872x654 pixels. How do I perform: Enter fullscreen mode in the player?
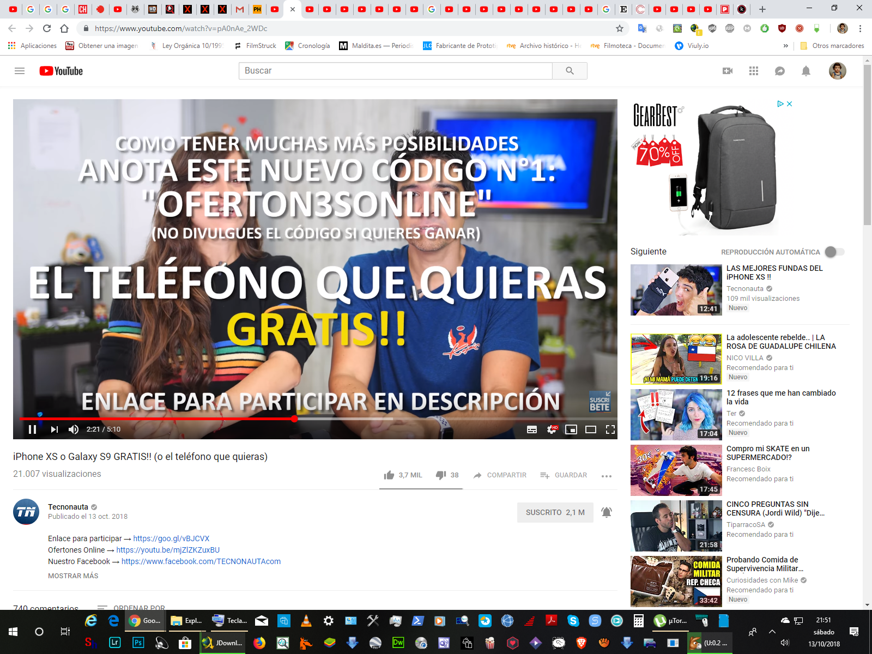click(x=610, y=429)
